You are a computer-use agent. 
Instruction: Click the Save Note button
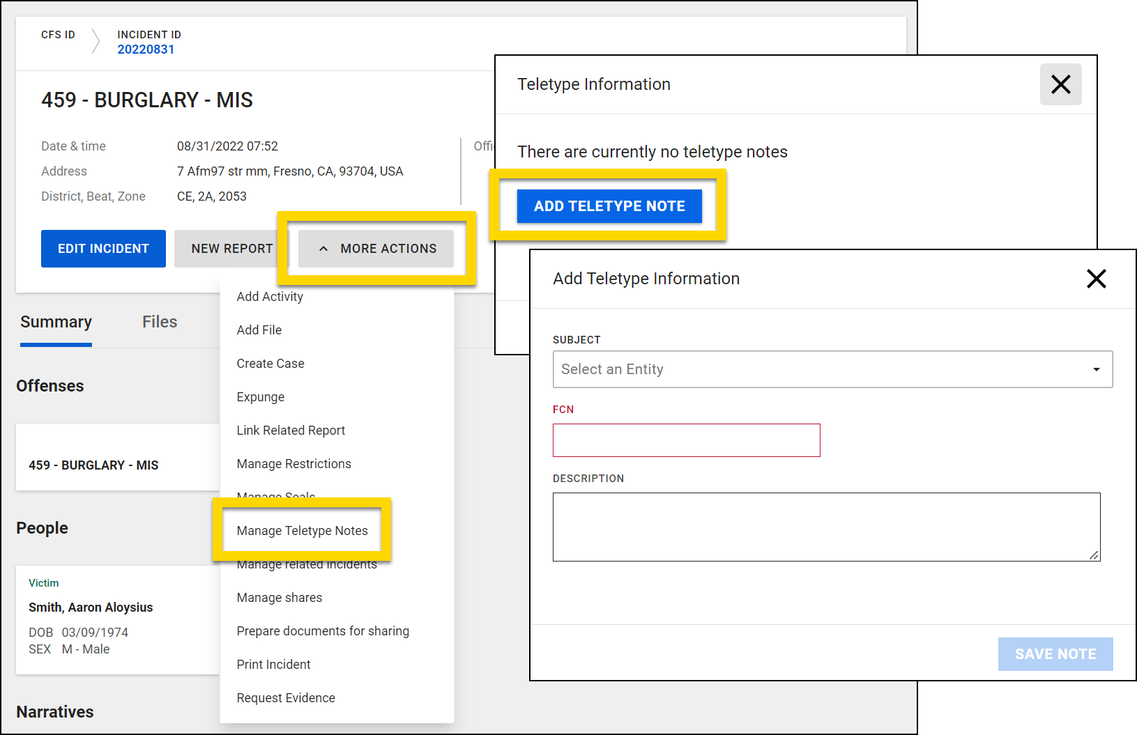[x=1055, y=654]
